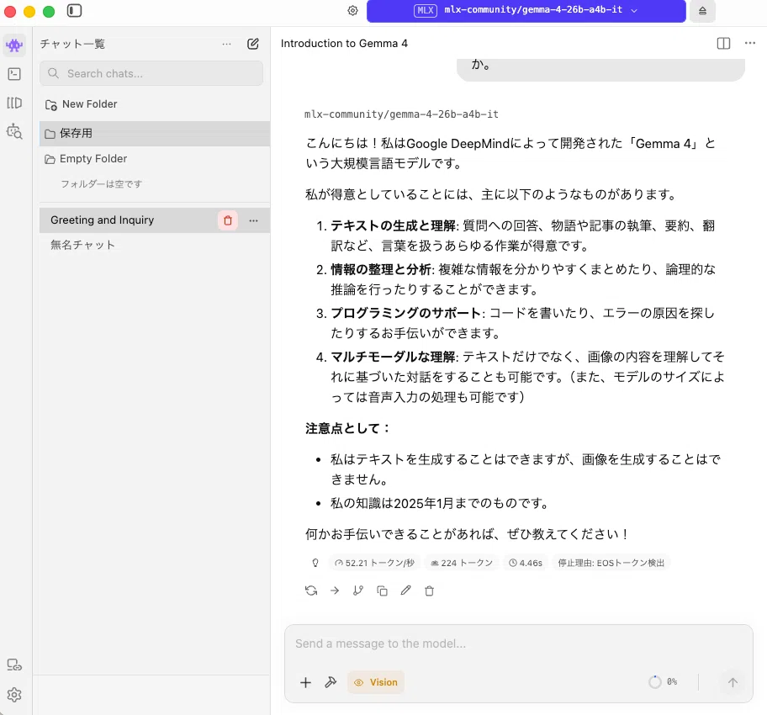Eject the loaded model
This screenshot has height=715, width=767.
coord(702,11)
